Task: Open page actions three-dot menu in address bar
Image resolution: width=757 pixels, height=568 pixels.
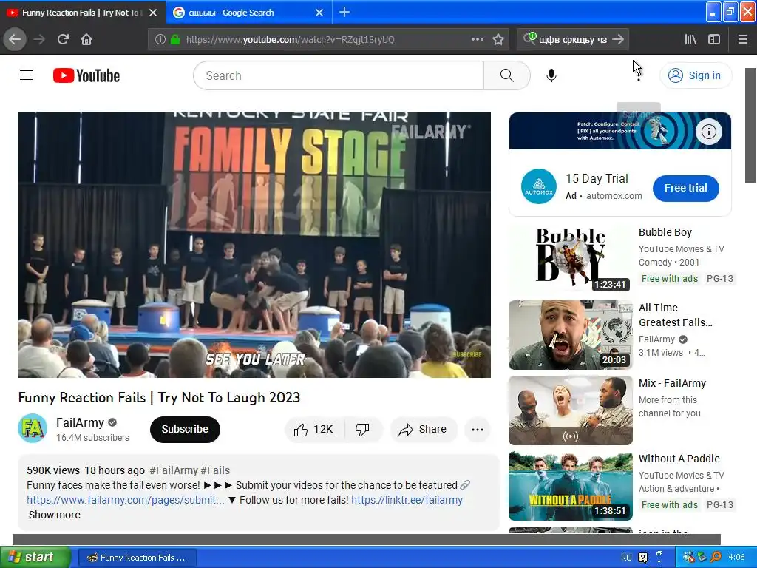Action: [x=477, y=40]
